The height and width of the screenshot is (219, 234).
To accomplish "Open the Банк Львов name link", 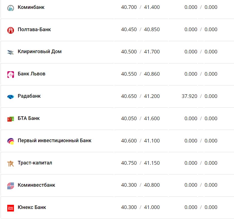I will point(32,74).
